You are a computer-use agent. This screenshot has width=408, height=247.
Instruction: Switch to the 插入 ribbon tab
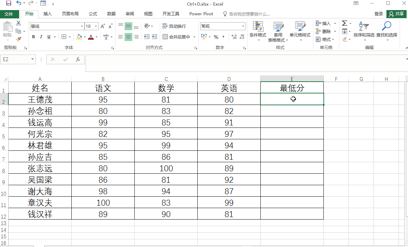click(x=47, y=14)
